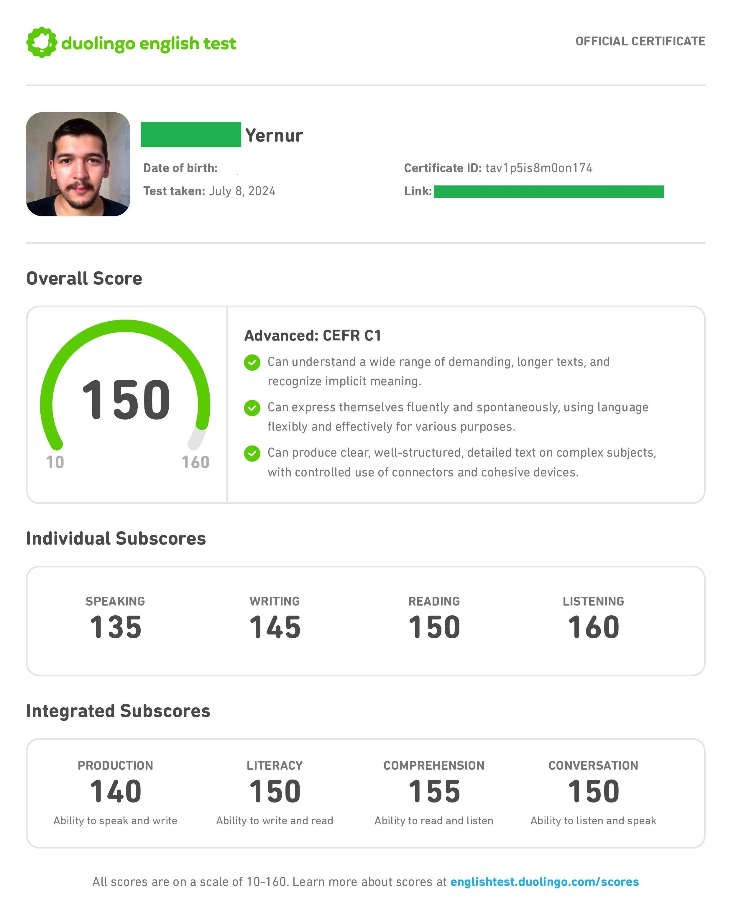Viewport: 731px width, 901px height.
Task: Click the Duolingo owl logo icon
Action: 41,42
